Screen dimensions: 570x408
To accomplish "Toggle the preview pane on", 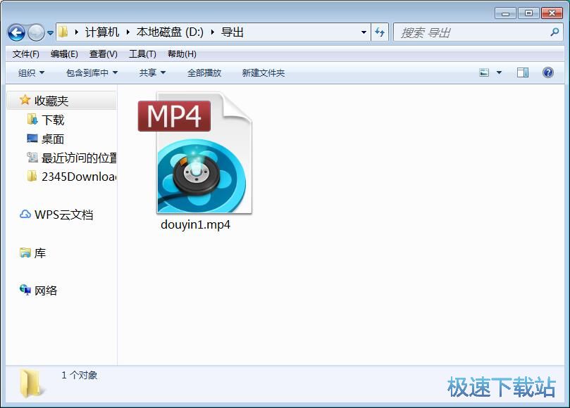I will coord(522,72).
